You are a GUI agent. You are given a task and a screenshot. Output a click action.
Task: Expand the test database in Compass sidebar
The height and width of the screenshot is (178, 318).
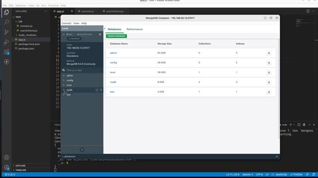[64, 94]
